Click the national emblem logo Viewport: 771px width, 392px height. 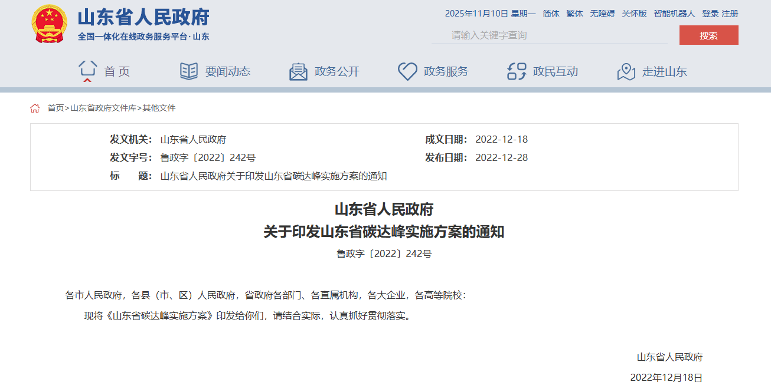pyautogui.click(x=49, y=24)
